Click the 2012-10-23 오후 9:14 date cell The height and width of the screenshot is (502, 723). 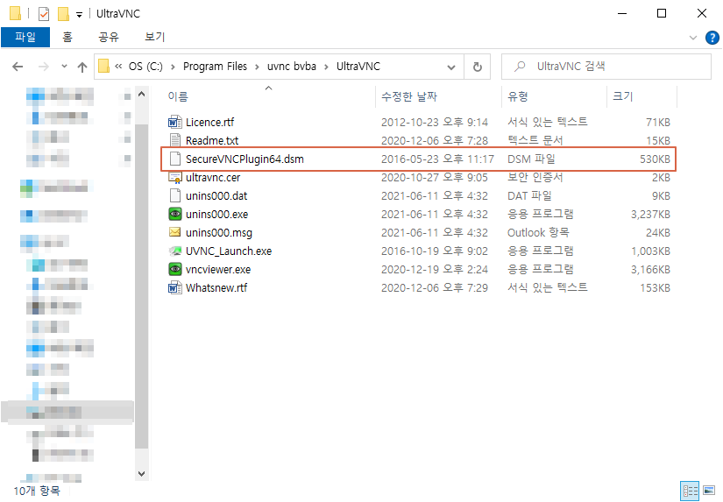pyautogui.click(x=435, y=122)
